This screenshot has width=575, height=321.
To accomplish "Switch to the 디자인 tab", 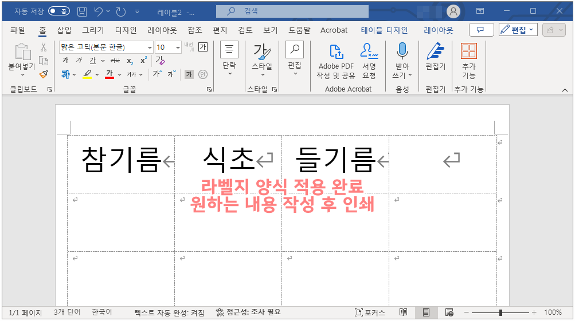I will click(126, 30).
